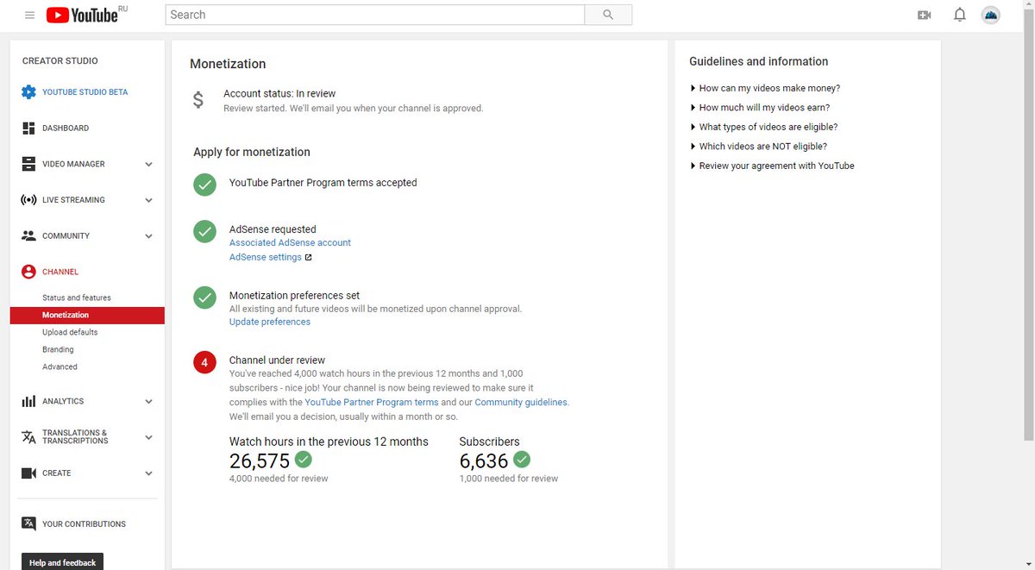Click the Creator Studio heading
The image size is (1035, 570).
click(60, 61)
